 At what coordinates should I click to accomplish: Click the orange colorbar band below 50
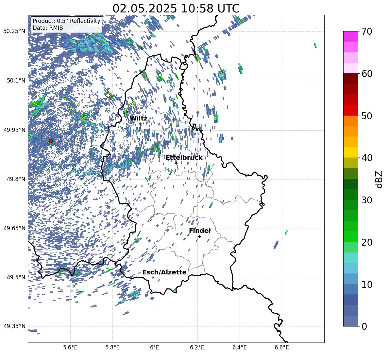click(x=350, y=121)
